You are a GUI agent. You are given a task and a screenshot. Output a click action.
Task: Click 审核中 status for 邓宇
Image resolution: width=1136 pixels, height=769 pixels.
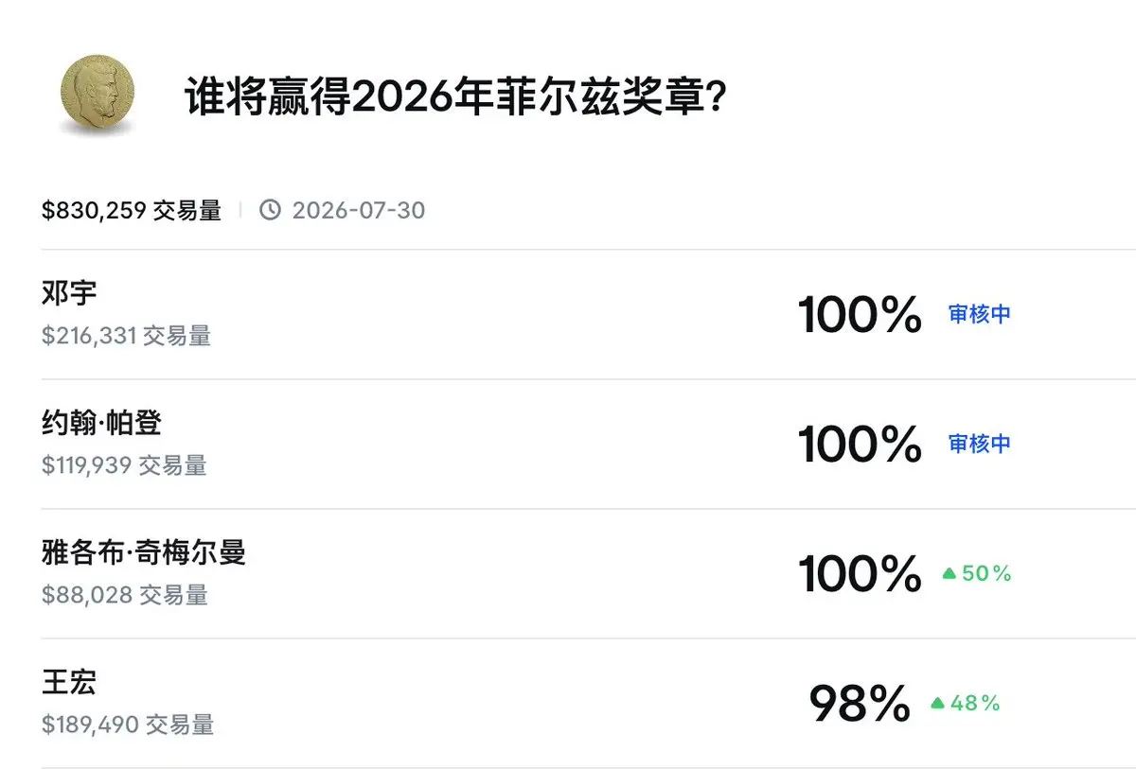click(x=980, y=314)
